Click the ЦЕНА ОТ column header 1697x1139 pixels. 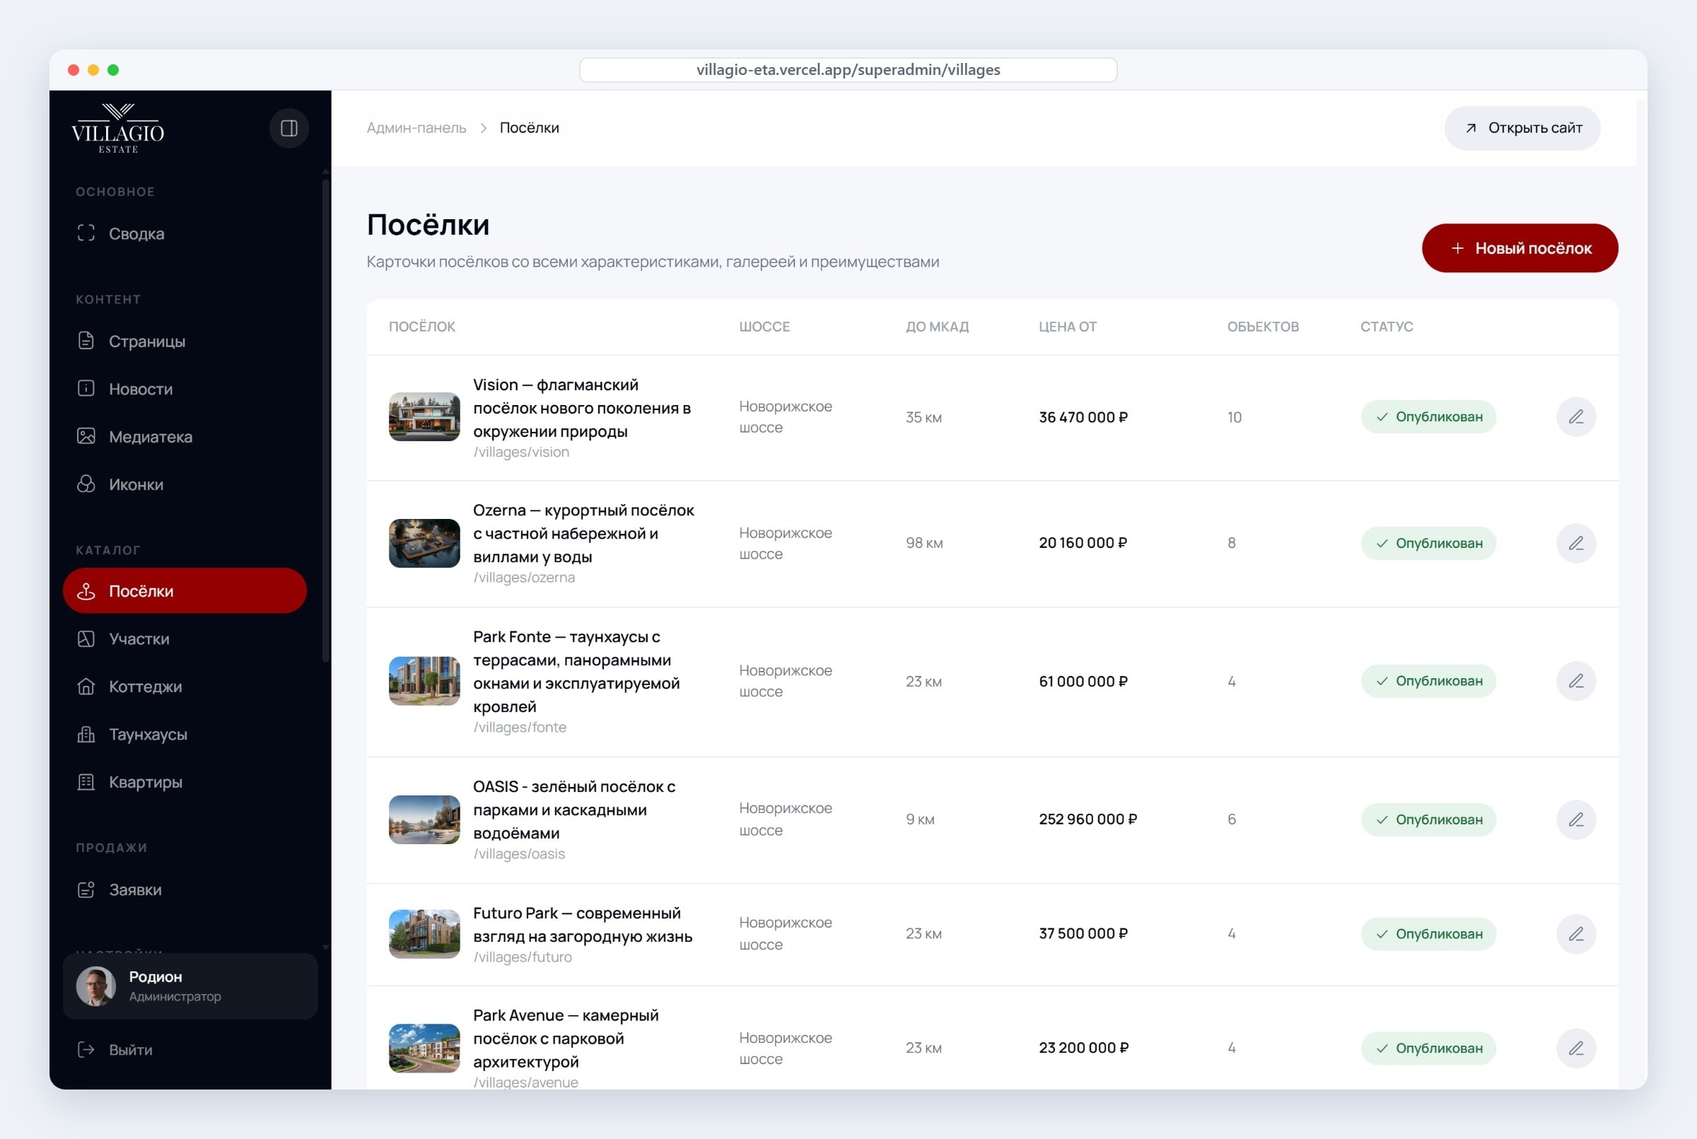[x=1067, y=327]
